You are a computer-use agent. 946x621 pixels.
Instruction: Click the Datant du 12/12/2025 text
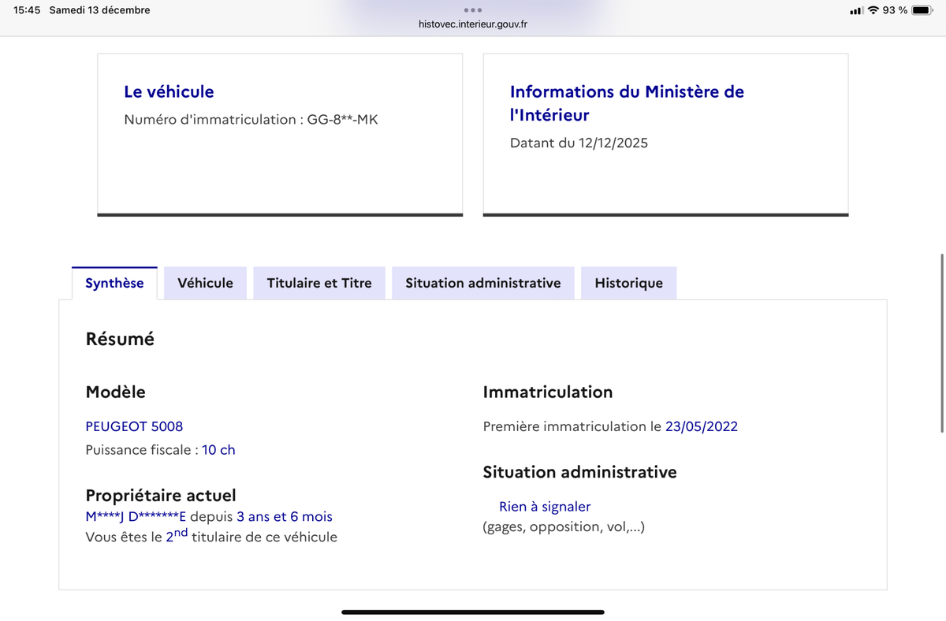tap(579, 143)
